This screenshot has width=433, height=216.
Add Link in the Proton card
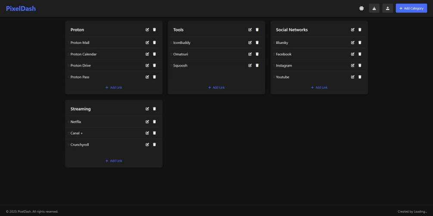pyautogui.click(x=114, y=88)
